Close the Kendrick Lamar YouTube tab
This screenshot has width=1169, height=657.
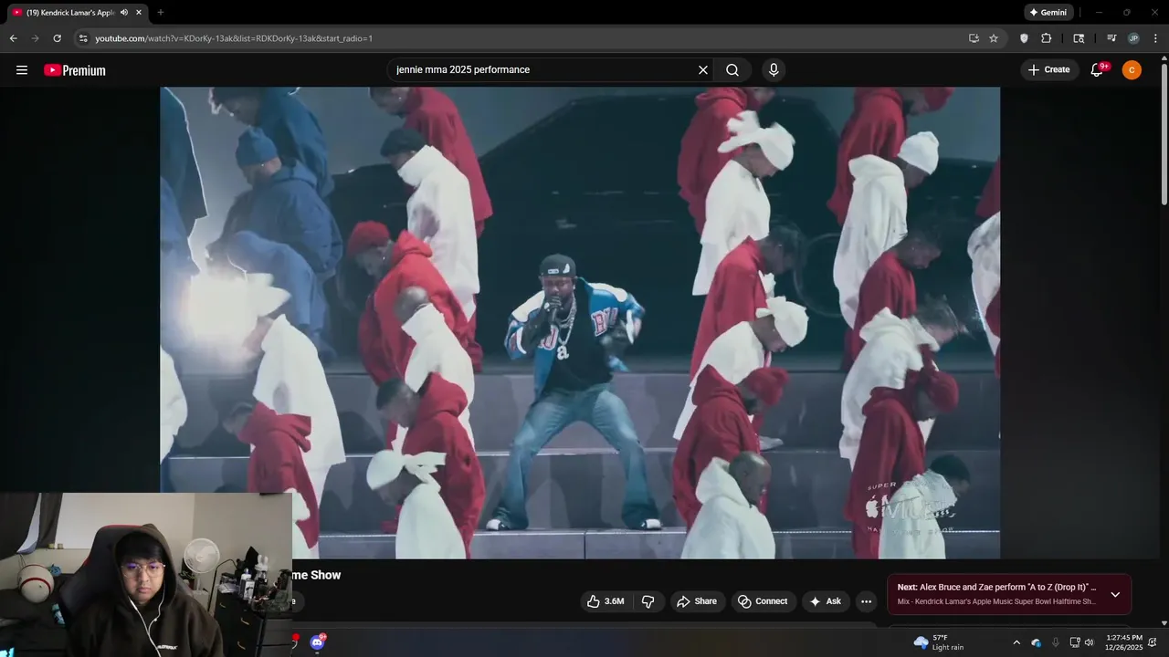(x=139, y=13)
